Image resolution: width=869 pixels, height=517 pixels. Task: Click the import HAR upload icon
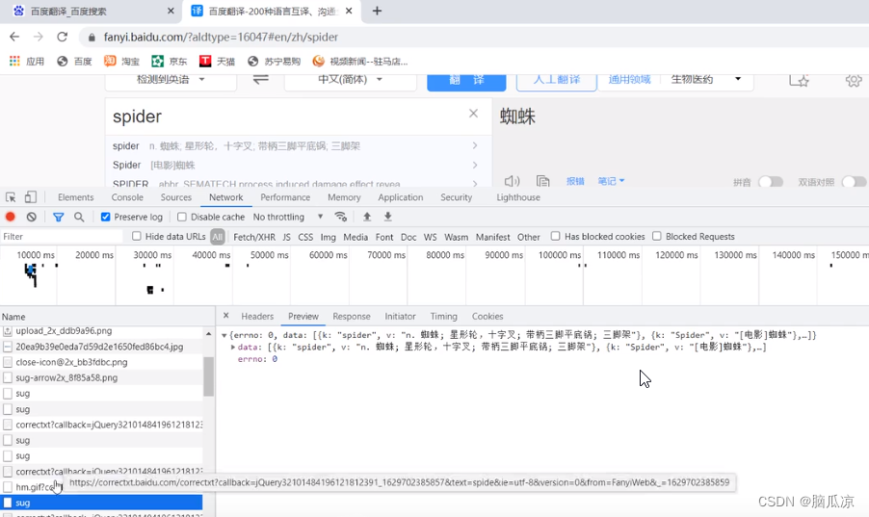click(x=367, y=217)
